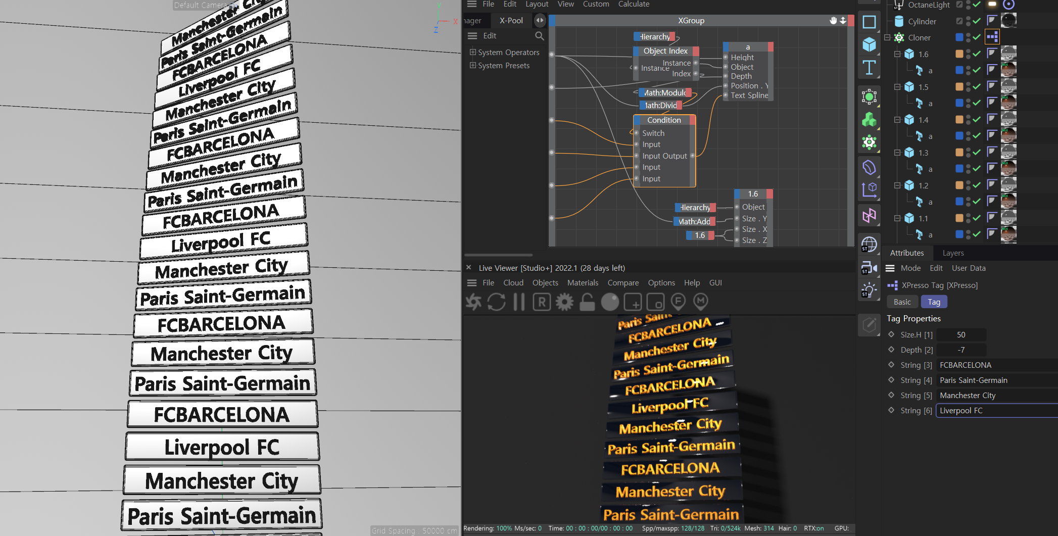
Task: Open Live Viewer Options menu
Action: coord(661,283)
